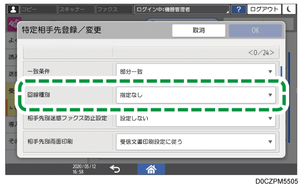This screenshot has width=302, height=187.
Task: Click the 相手先別迷惑ファクス防止設定 label
Action: (x=67, y=118)
